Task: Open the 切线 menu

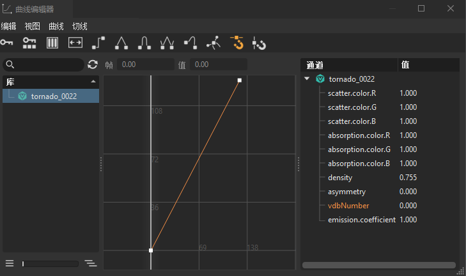Action: (x=80, y=26)
